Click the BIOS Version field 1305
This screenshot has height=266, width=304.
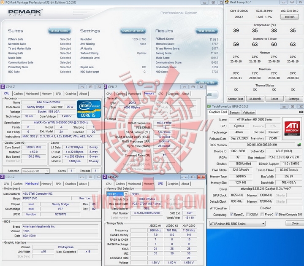point(60,231)
